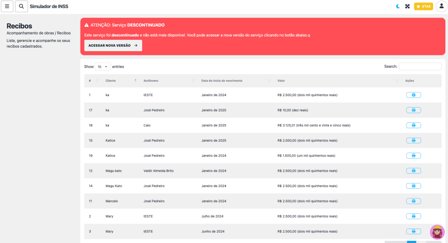Enter fullscreen with the expand icon
Viewport: 448px width, 243px height.
[x=407, y=7]
